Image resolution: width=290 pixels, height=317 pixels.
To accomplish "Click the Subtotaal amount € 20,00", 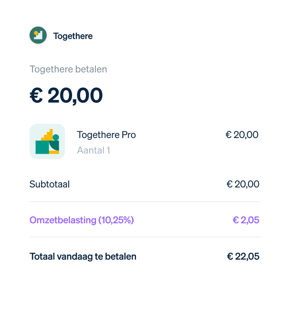I will [243, 184].
